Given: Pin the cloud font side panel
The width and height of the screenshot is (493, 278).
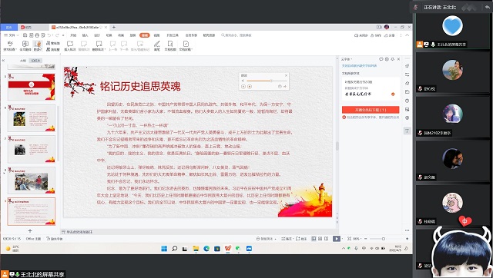Looking at the screenshot, I should 393,59.
